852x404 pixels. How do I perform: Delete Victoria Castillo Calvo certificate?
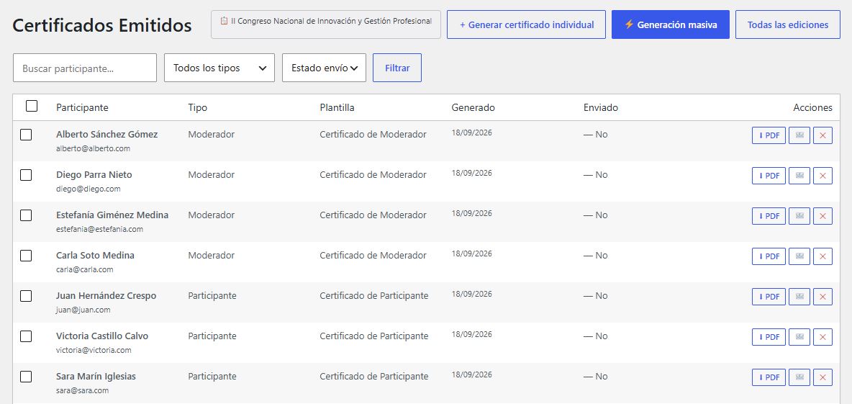point(822,336)
